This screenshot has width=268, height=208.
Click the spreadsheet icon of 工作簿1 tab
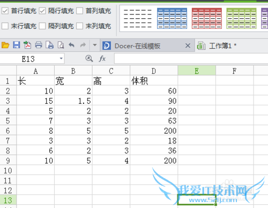point(201,45)
